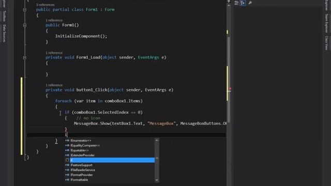Click '3 references' CodeLens above Form1 class

click(x=45, y=5)
